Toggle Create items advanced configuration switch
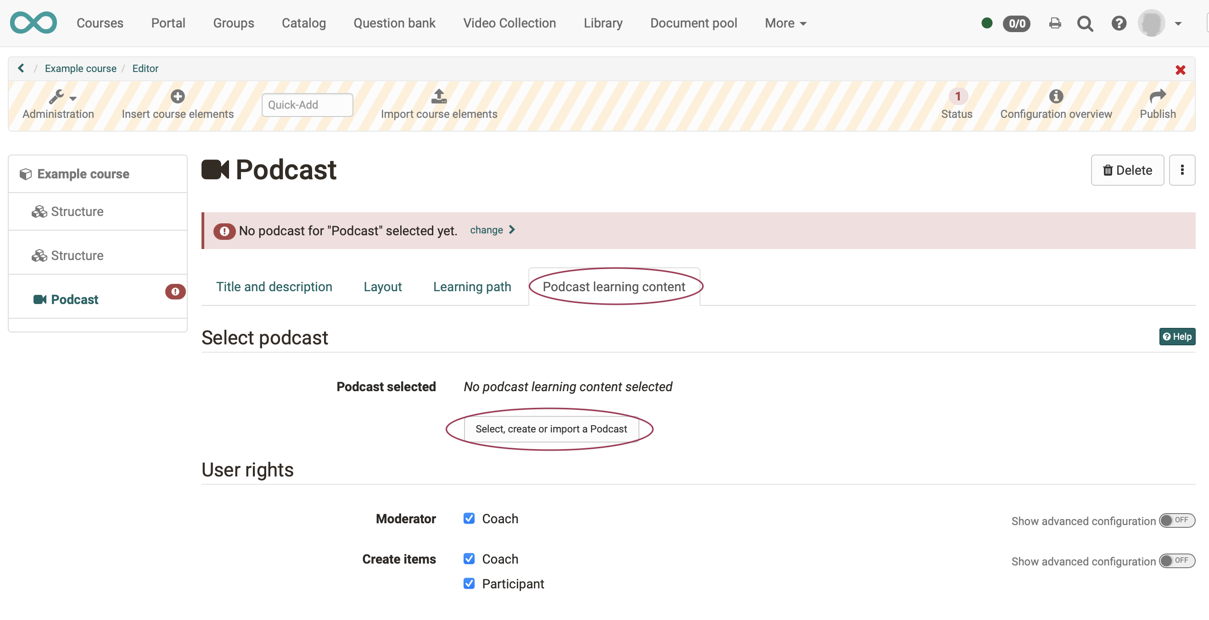Image resolution: width=1209 pixels, height=620 pixels. [1176, 560]
